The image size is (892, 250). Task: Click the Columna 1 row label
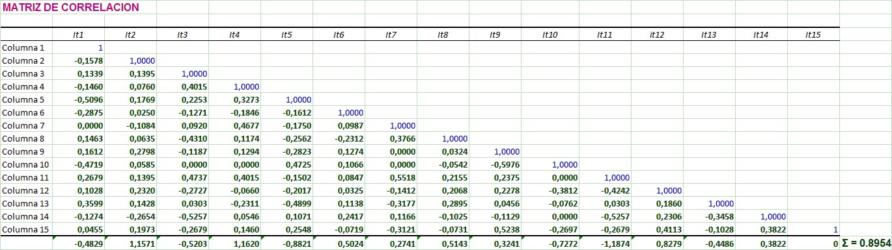click(x=26, y=47)
